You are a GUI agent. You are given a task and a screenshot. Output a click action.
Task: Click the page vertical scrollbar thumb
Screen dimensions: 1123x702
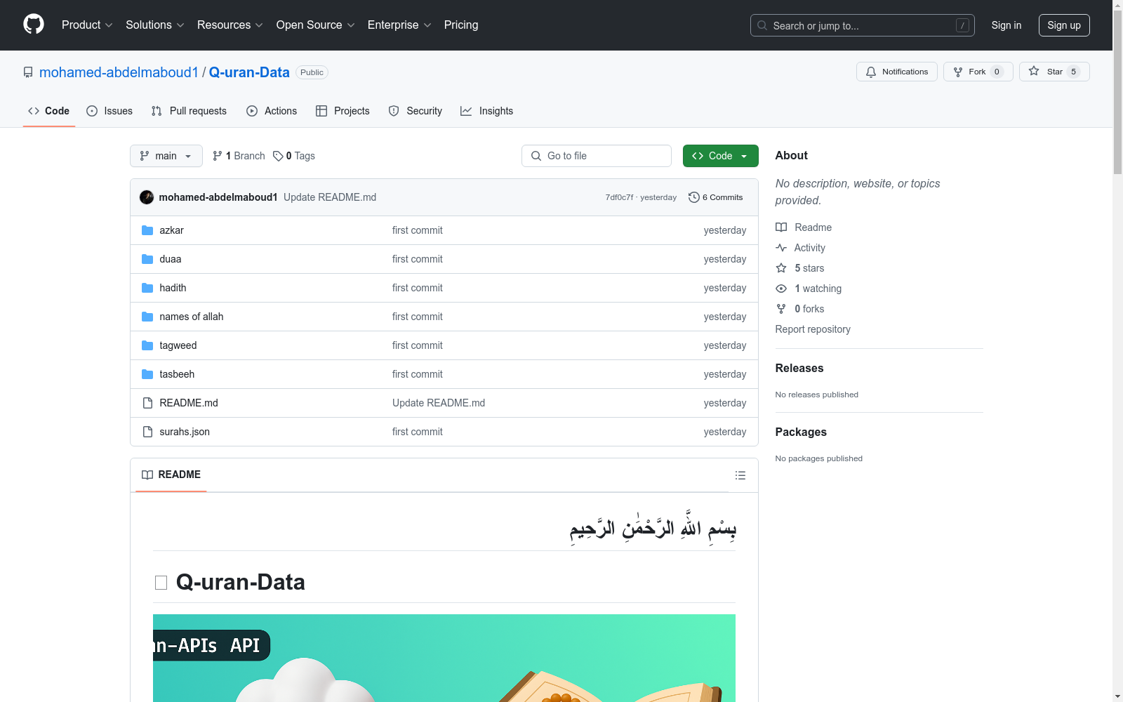click(x=1117, y=91)
